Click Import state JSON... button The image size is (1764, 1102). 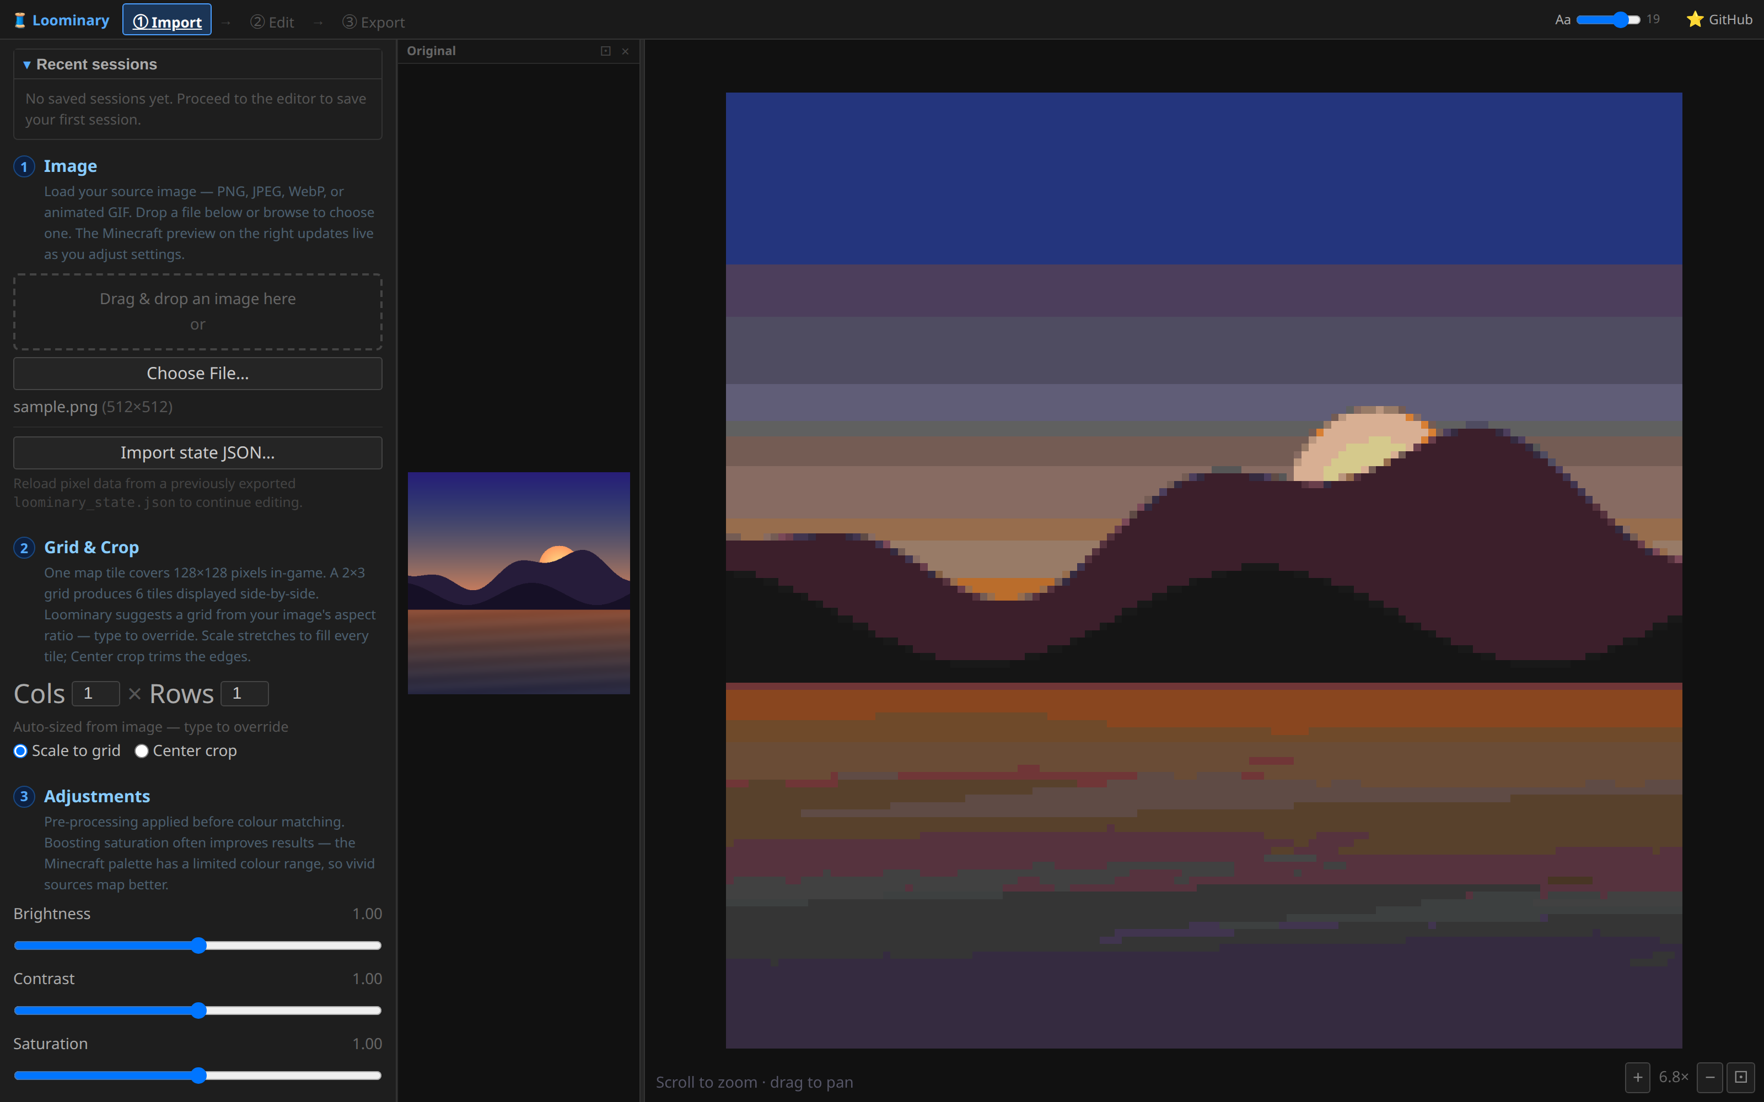pos(197,452)
